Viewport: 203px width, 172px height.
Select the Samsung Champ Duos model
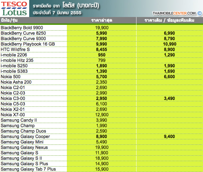point(23,131)
